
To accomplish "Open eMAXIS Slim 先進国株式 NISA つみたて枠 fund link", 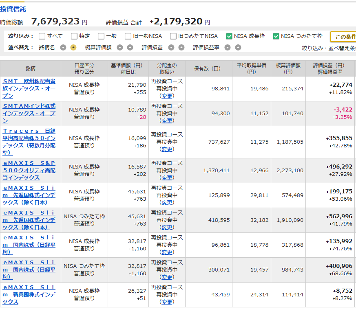I will (x=29, y=220).
